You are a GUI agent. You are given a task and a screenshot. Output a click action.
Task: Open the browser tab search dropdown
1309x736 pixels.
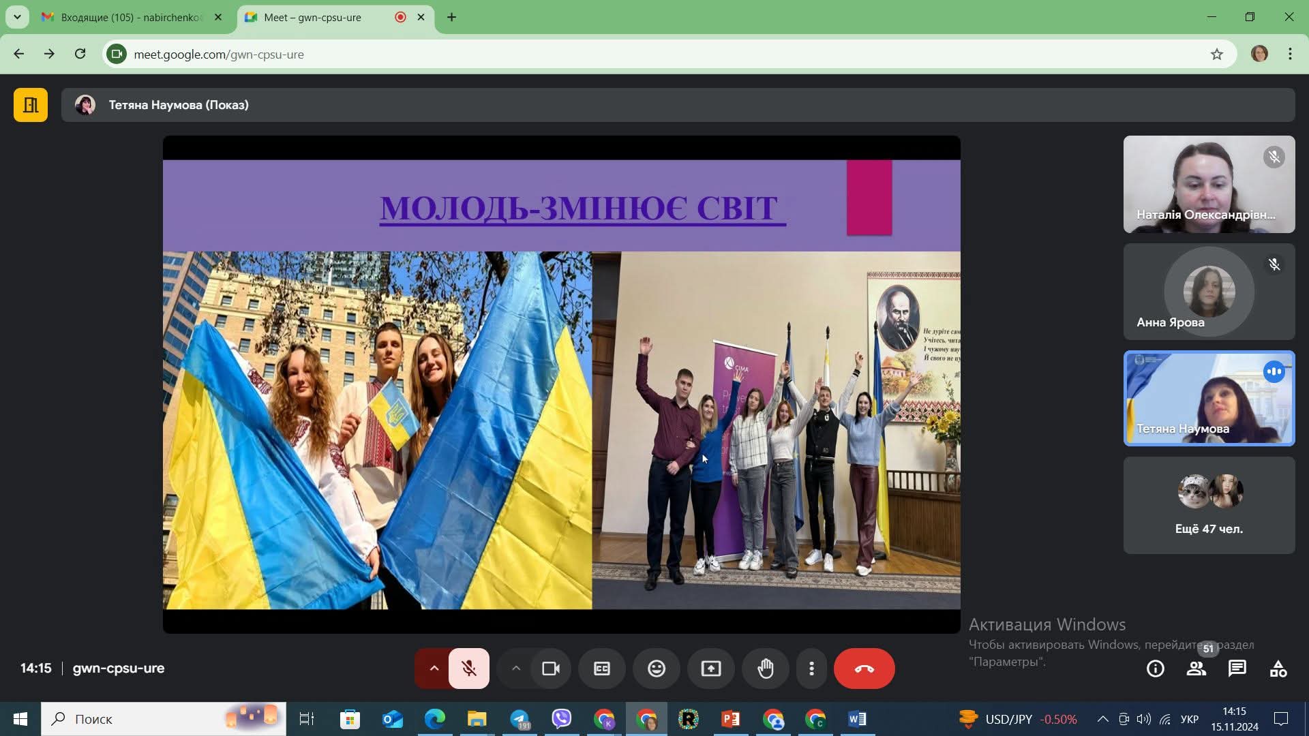[x=17, y=17]
